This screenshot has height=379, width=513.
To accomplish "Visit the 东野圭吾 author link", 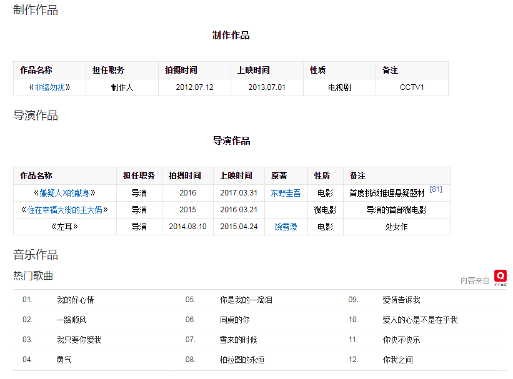I will tap(286, 193).
